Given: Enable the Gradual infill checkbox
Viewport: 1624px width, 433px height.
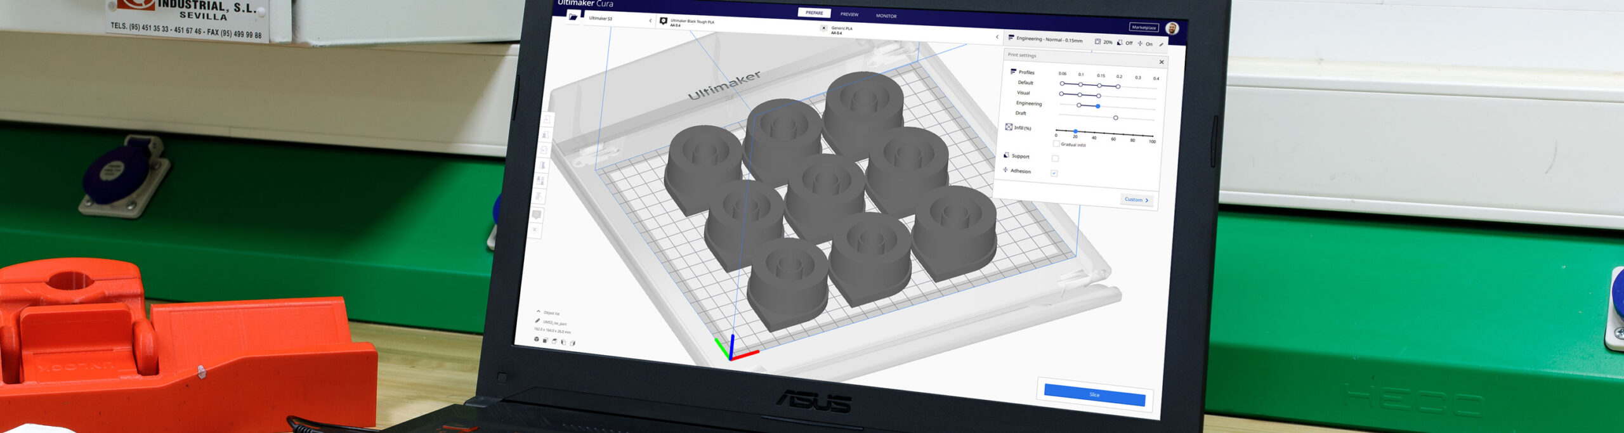Looking at the screenshot, I should (1056, 144).
